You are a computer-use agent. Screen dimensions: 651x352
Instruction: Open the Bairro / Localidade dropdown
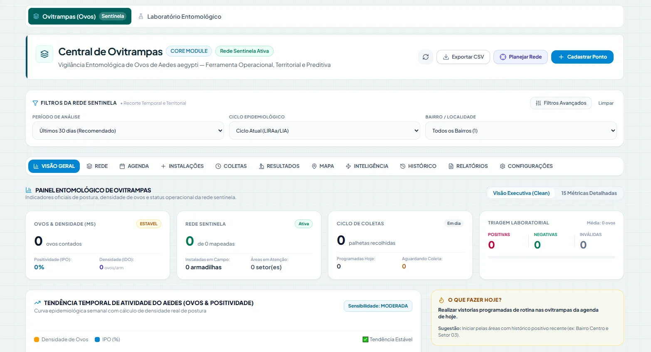click(x=521, y=130)
